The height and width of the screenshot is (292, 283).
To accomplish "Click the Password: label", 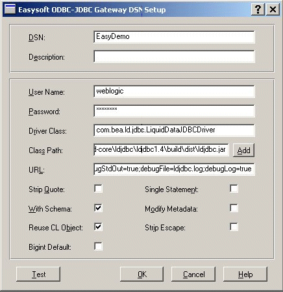I will (44, 112).
